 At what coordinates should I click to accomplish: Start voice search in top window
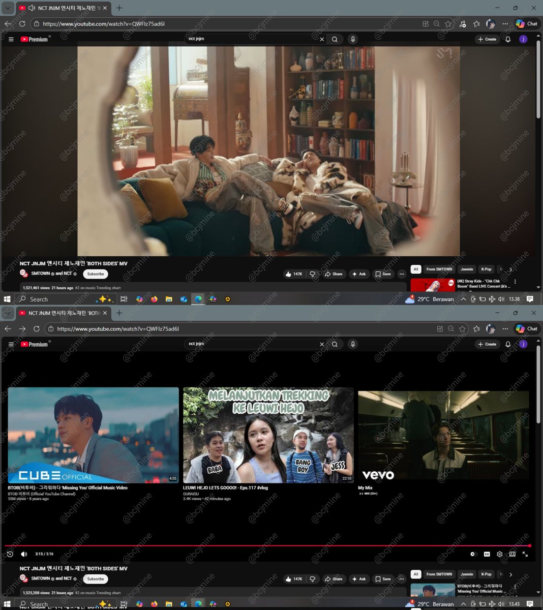[352, 39]
